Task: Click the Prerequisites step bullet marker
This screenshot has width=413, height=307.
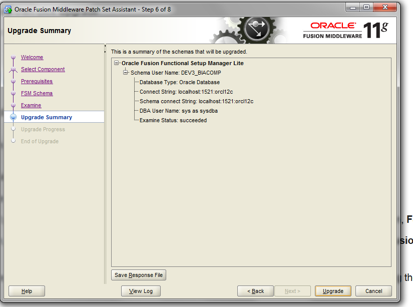Action: (x=13, y=81)
